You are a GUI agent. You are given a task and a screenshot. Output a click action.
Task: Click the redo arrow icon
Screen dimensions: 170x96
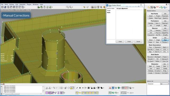click(x=88, y=7)
